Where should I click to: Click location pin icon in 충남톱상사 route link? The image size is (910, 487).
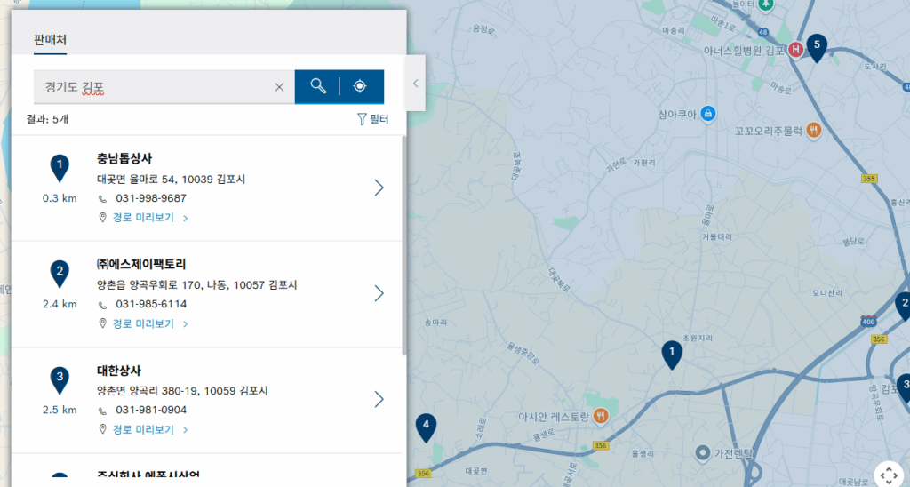(x=102, y=218)
